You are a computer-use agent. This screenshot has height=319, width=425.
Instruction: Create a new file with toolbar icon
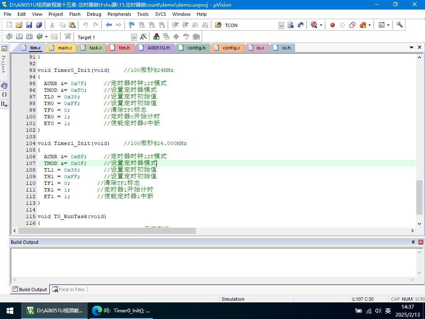click(x=9, y=25)
